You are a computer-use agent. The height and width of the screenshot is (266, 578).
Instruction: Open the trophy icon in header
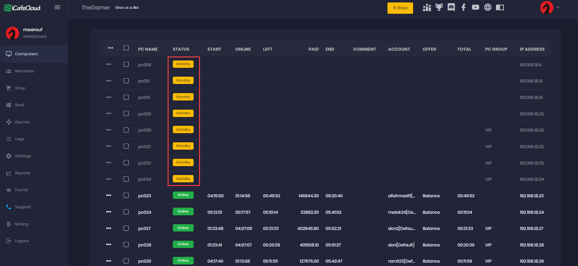click(x=439, y=7)
